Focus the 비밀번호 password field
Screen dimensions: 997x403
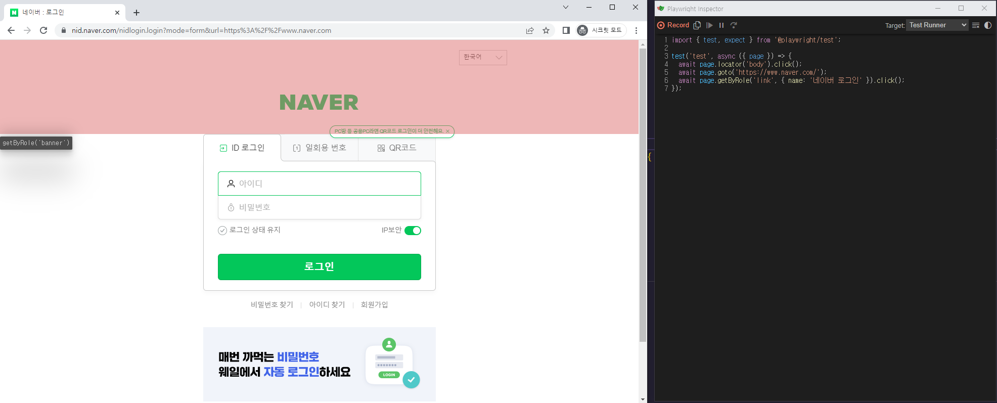click(x=320, y=207)
